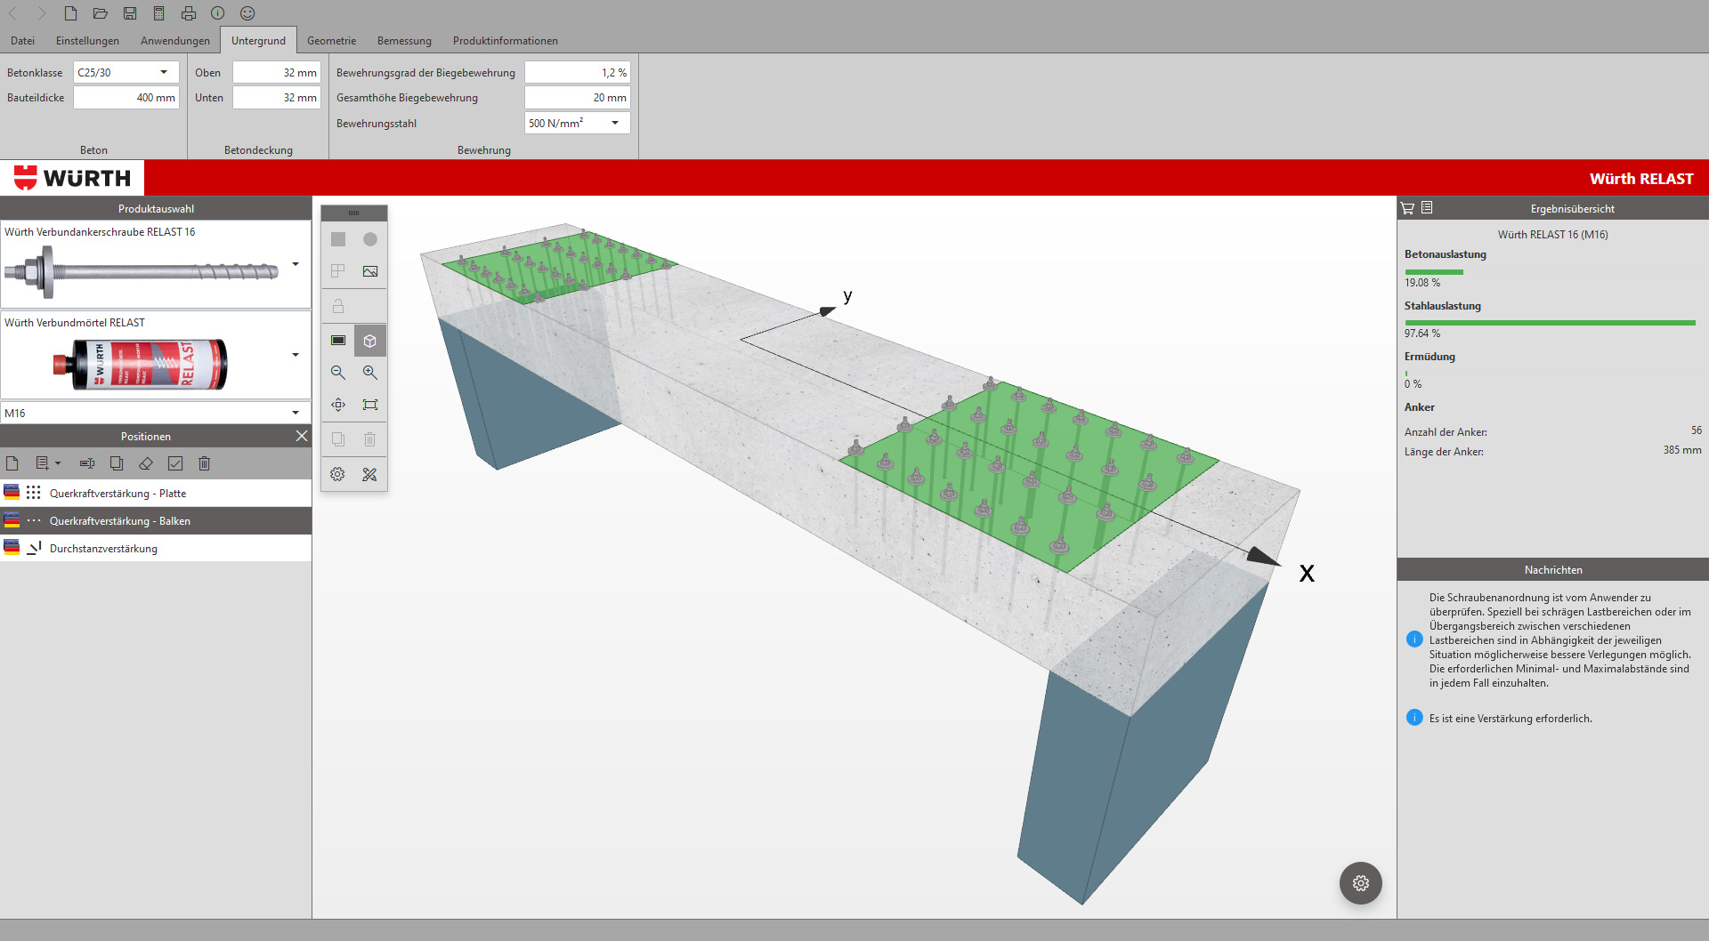Switch to Geometrie tab
This screenshot has height=941, width=1709.
(331, 41)
